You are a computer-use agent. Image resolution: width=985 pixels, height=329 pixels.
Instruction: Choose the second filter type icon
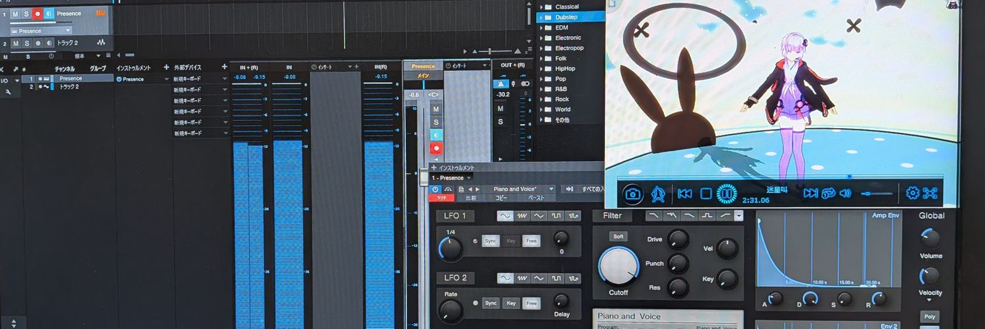[671, 215]
